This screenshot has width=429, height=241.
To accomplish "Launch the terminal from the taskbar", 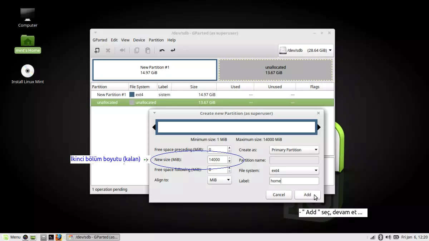I will click(51, 237).
